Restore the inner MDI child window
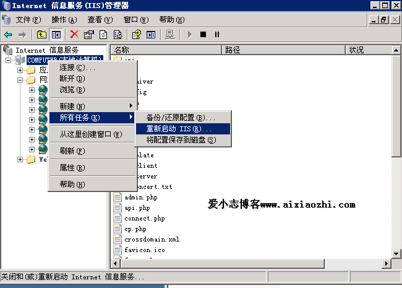402x288 pixels. (384, 20)
